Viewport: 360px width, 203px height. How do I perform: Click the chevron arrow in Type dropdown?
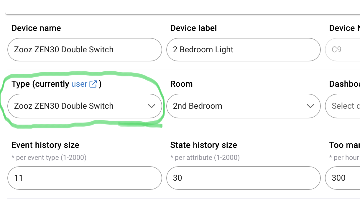(151, 106)
